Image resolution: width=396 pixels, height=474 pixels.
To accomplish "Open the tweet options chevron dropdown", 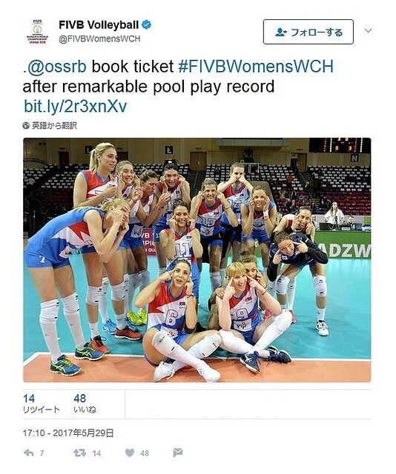I will tap(368, 31).
